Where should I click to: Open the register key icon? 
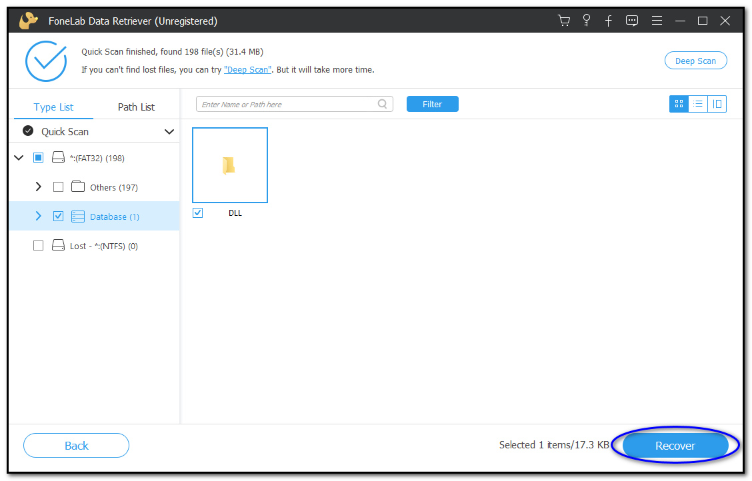click(587, 21)
